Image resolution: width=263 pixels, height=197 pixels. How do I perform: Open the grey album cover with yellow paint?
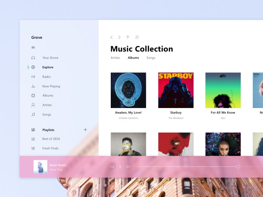pos(128,144)
